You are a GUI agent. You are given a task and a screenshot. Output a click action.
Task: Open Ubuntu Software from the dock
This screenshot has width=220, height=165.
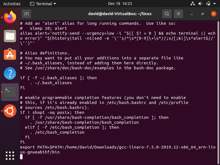click(10, 54)
